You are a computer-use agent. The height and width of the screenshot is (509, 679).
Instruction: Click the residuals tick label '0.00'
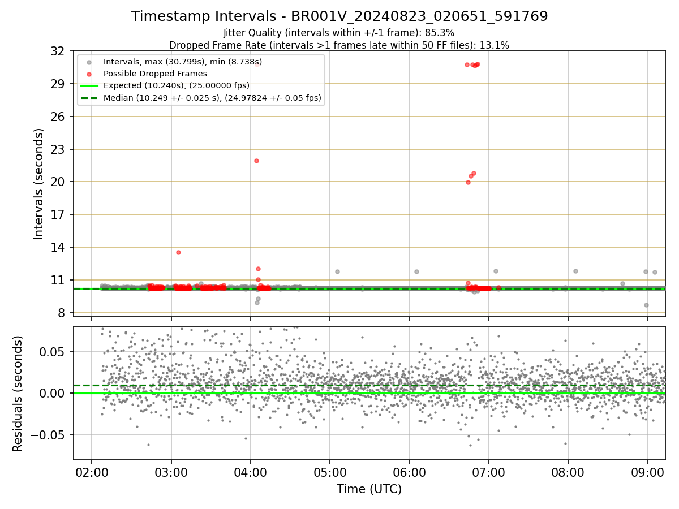(53, 393)
